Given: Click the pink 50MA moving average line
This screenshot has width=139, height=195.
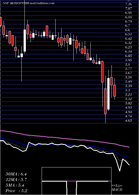Looking at the screenshot, I should coord(64,138).
